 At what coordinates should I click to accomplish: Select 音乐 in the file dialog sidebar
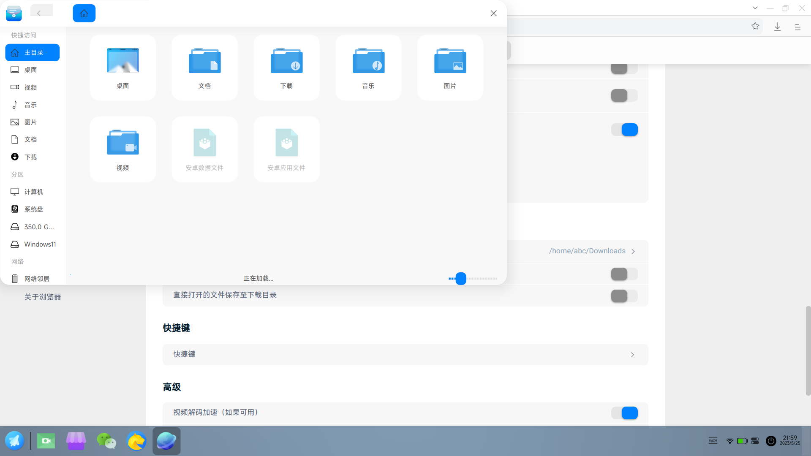(x=30, y=105)
